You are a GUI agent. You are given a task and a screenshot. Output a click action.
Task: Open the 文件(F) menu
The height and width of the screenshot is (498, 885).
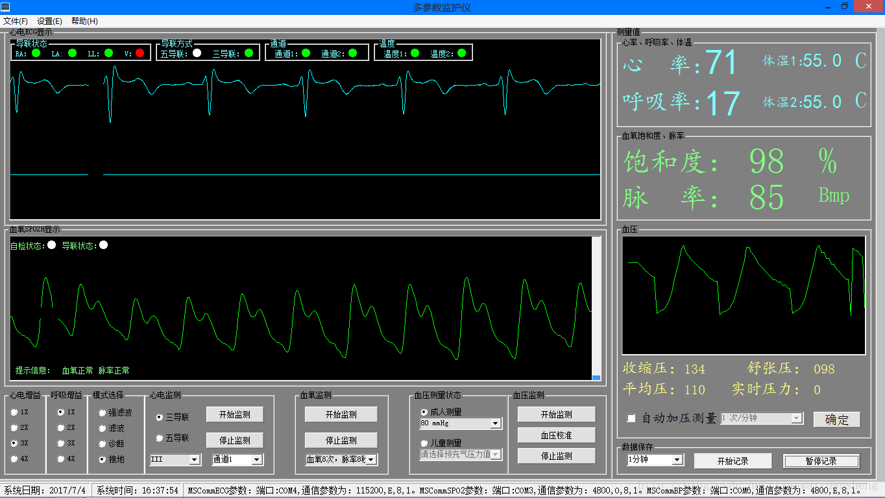[16, 21]
